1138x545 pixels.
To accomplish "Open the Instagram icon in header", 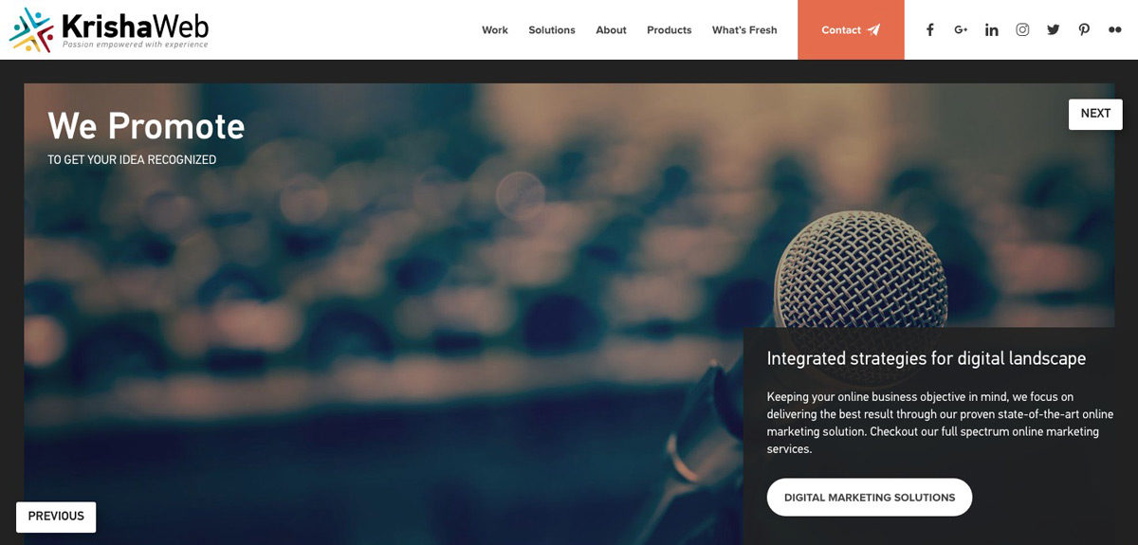I will (x=1022, y=29).
